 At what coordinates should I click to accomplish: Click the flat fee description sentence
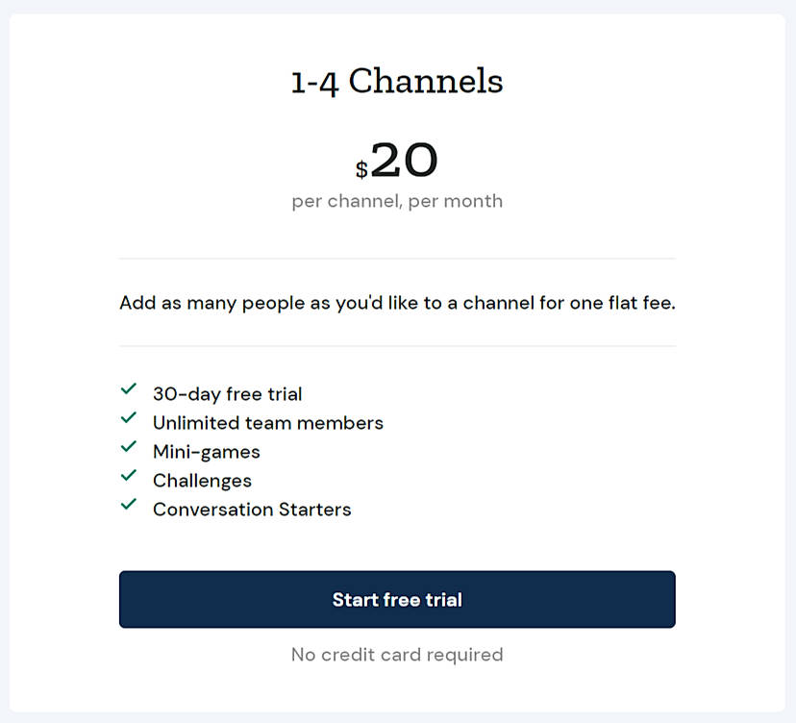397,302
